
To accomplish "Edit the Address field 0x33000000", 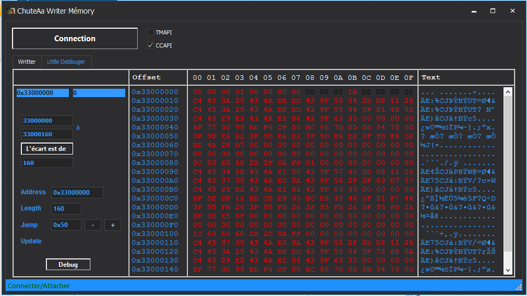I will [x=77, y=193].
